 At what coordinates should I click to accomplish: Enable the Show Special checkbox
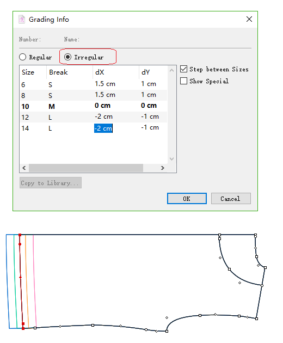[x=184, y=81]
